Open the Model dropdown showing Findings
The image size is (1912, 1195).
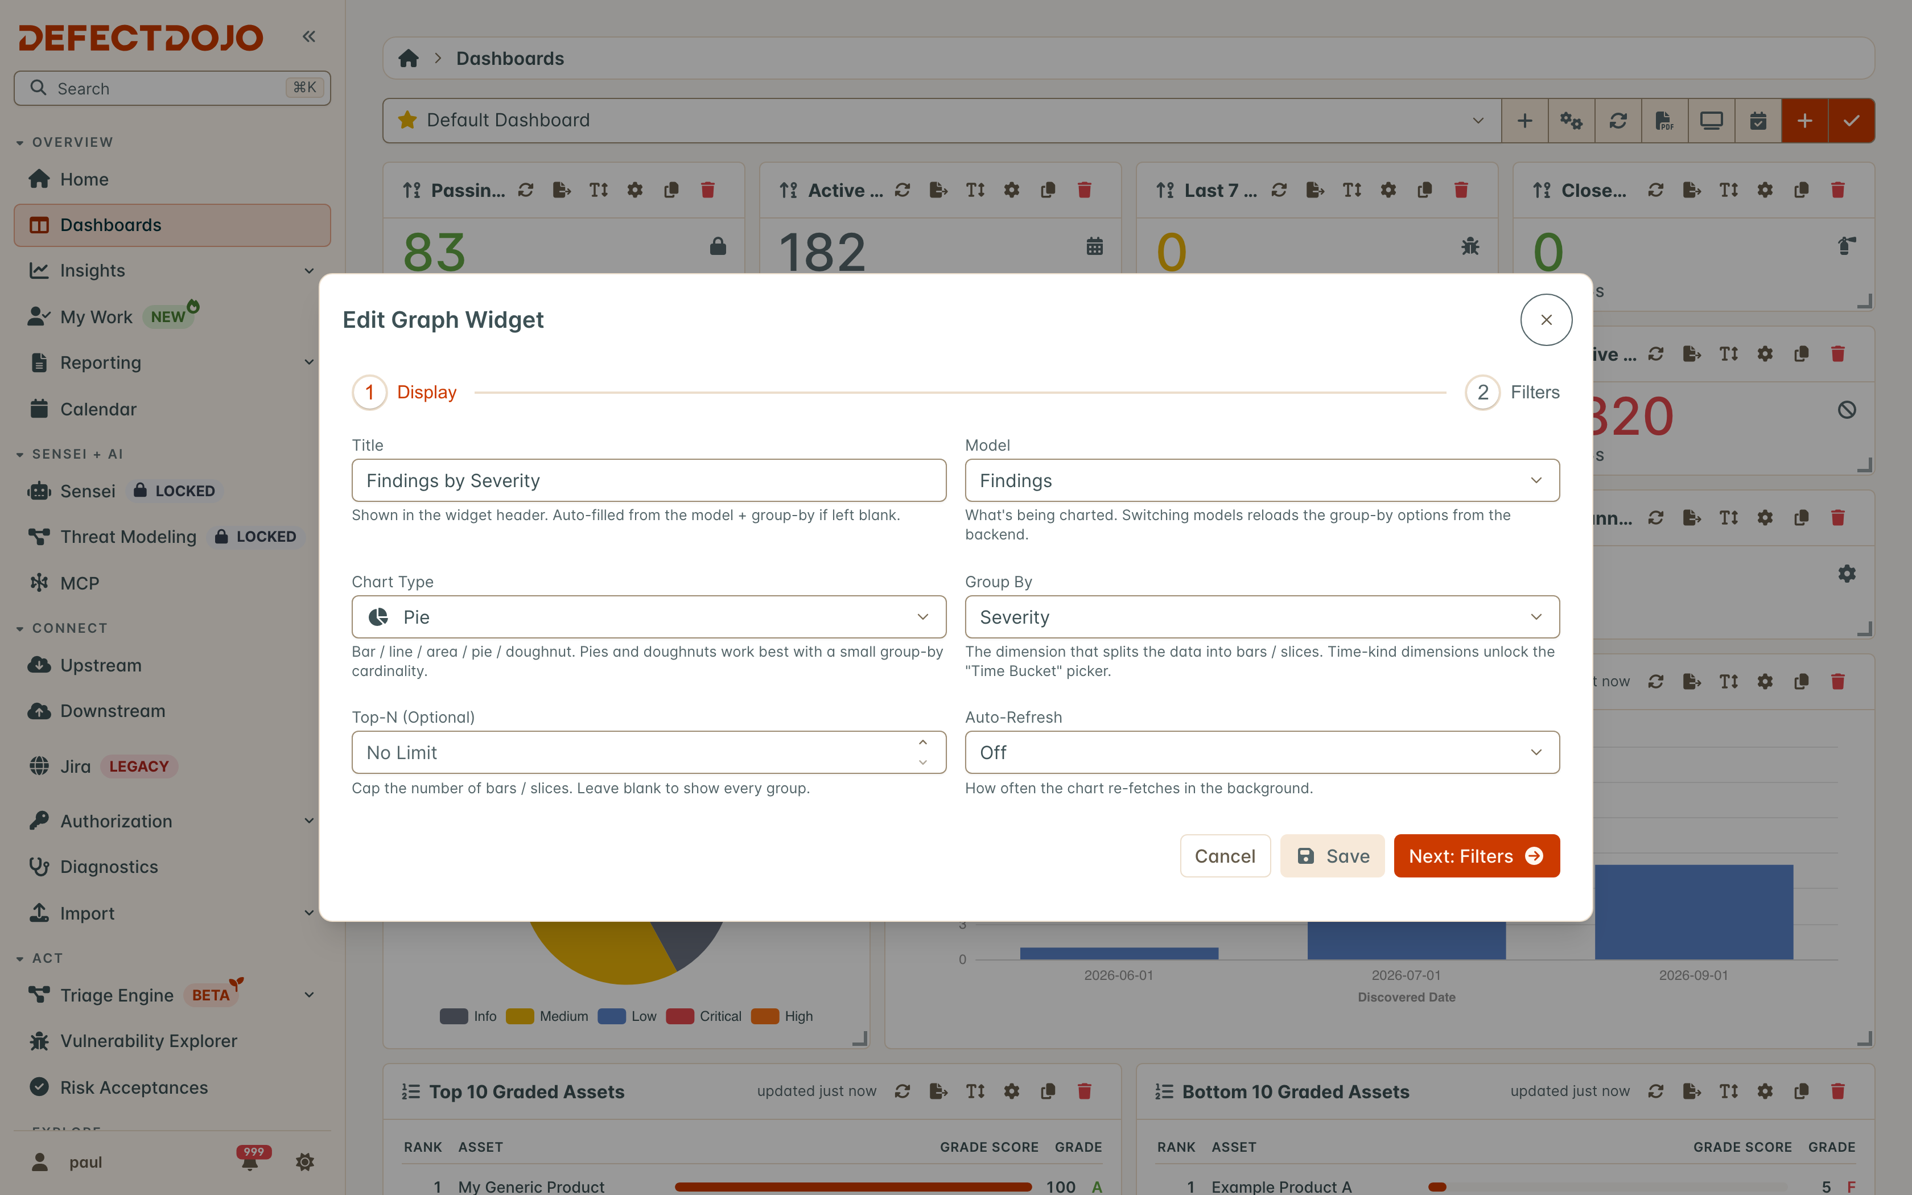coord(1262,480)
